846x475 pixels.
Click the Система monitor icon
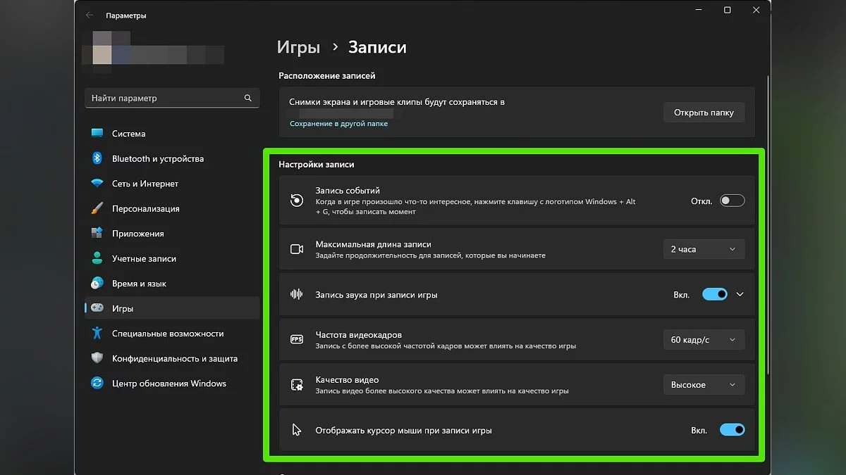[97, 134]
